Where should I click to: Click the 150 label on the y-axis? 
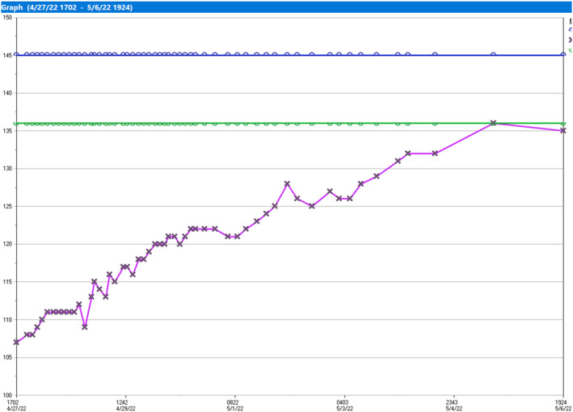[6, 18]
